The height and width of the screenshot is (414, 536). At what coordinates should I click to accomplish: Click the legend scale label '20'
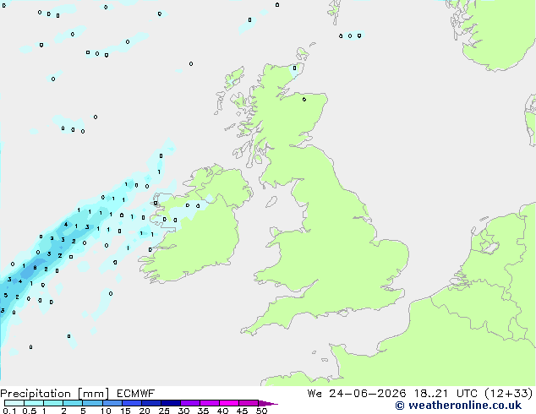tap(145, 411)
